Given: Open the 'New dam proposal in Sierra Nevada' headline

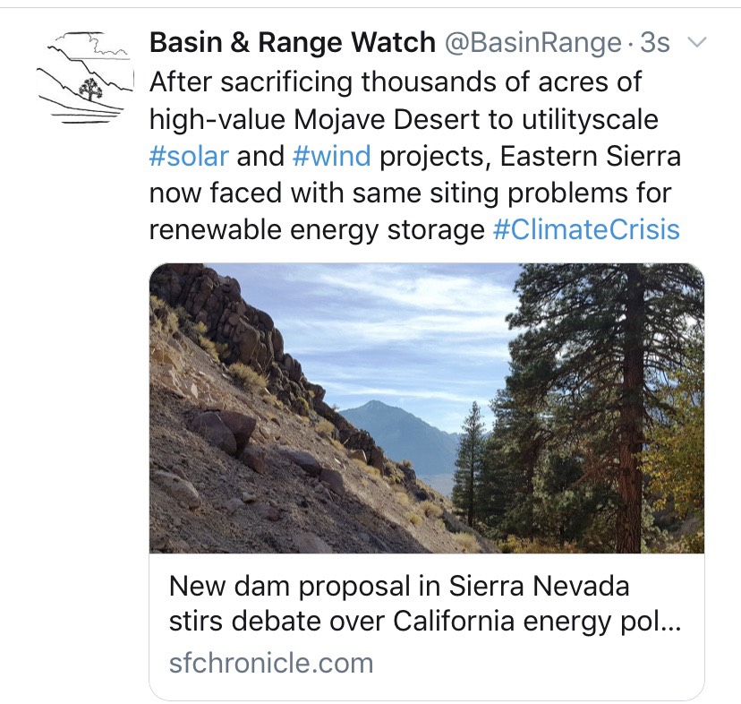Looking at the screenshot, I should 399,586.
